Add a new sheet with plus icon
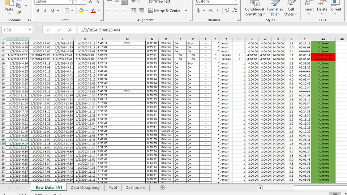 (162, 187)
